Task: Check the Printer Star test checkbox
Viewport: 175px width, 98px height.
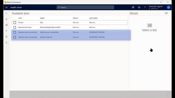Action: [14, 23]
